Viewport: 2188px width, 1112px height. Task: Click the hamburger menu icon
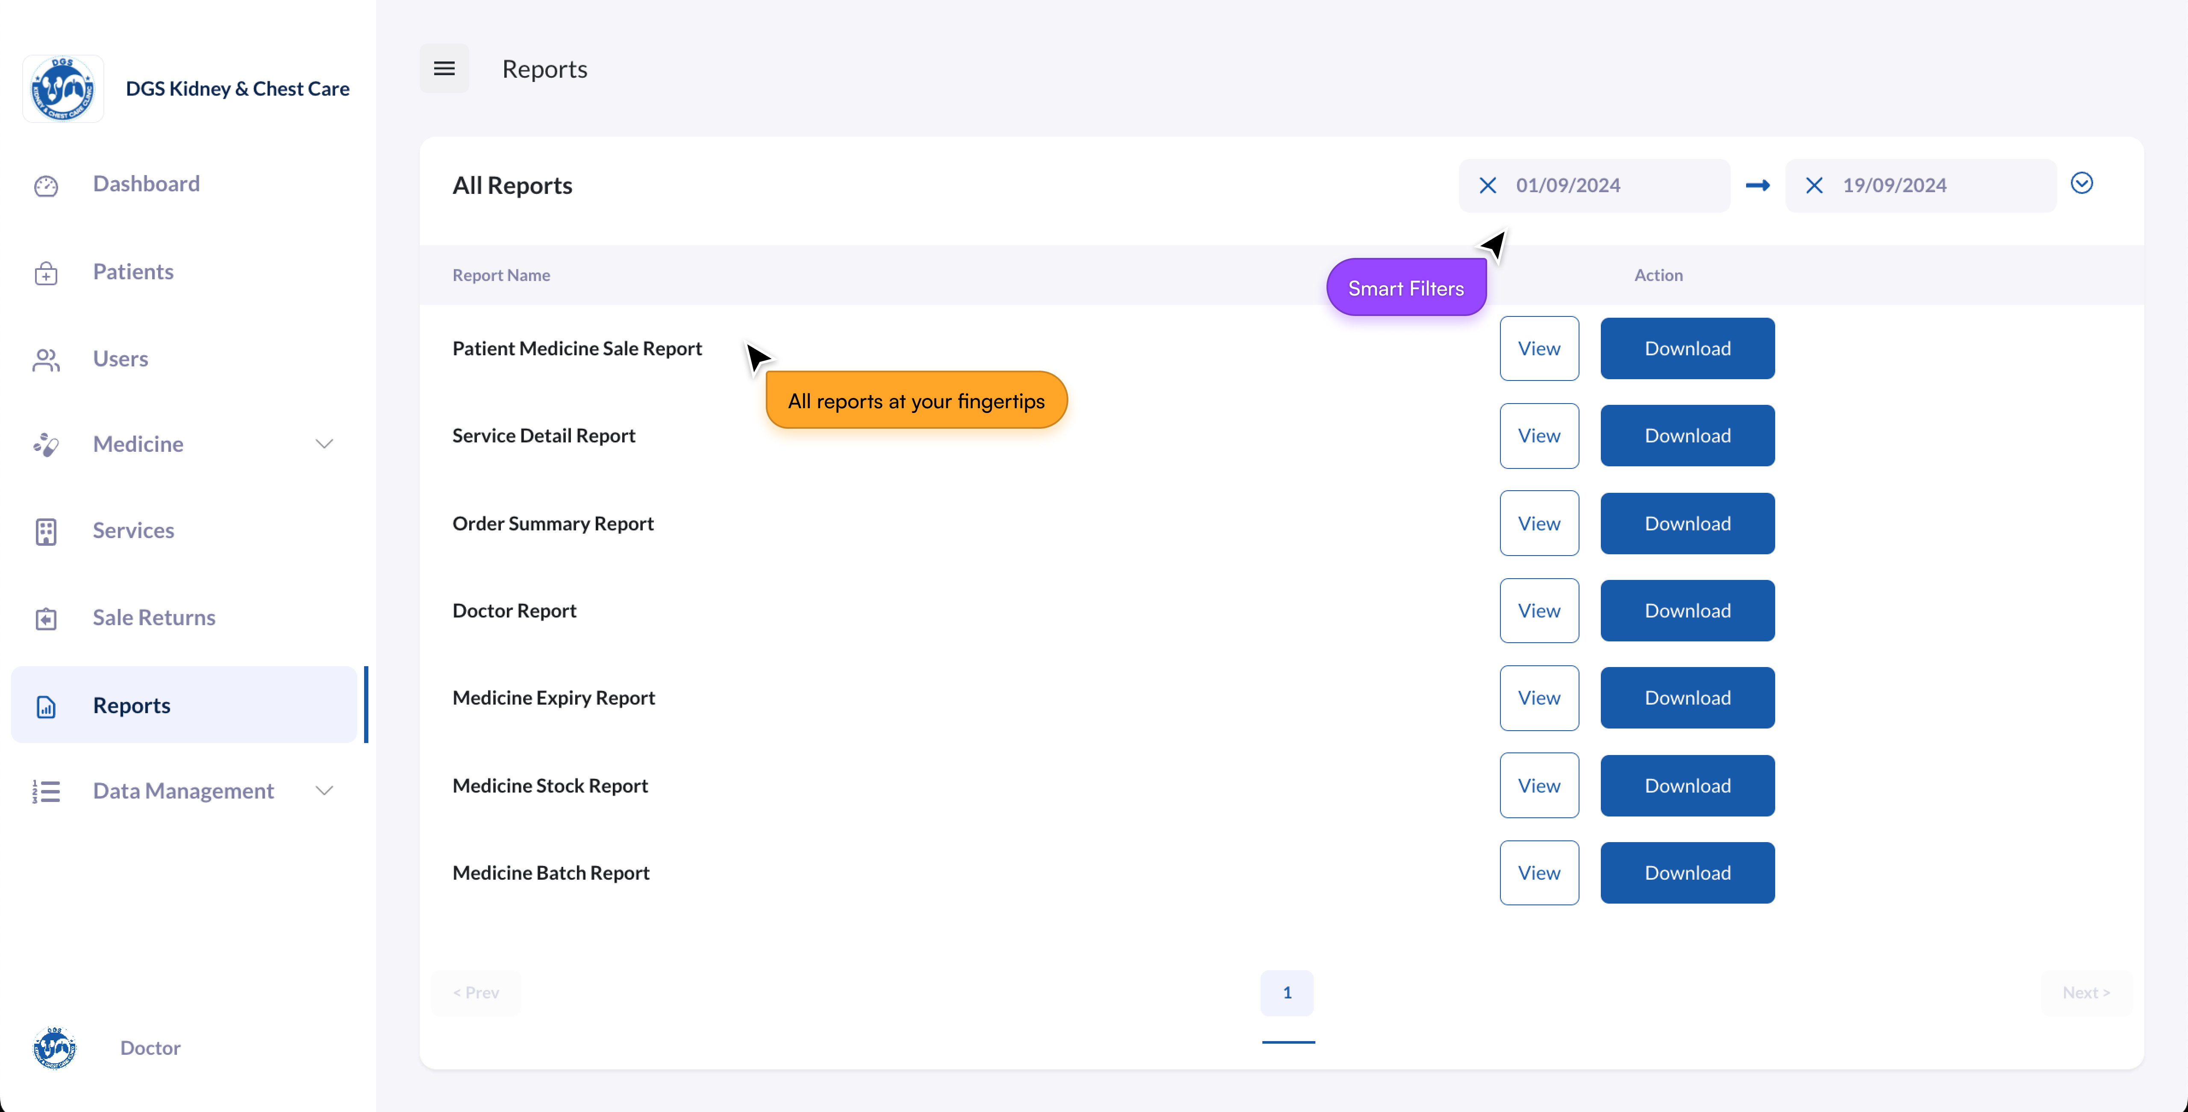click(444, 69)
